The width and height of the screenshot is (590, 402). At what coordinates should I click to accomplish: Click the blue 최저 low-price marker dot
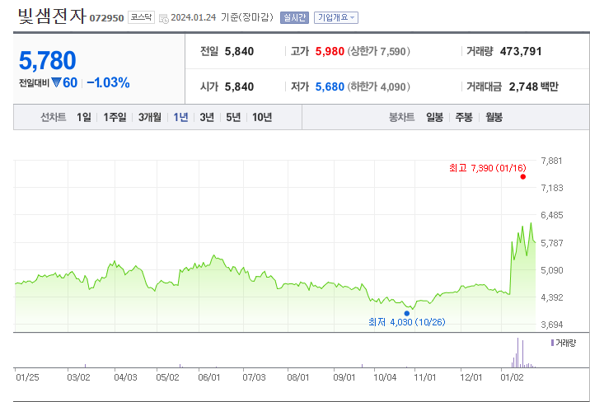point(407,313)
